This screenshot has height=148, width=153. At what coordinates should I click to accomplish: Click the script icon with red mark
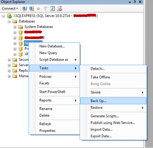click(60, 9)
